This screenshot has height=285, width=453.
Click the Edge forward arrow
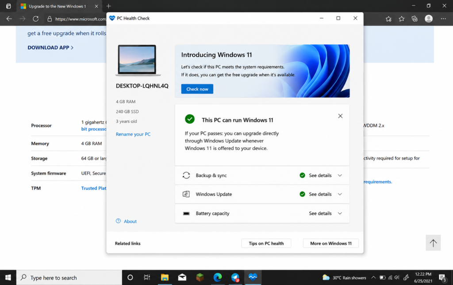[x=23, y=19]
